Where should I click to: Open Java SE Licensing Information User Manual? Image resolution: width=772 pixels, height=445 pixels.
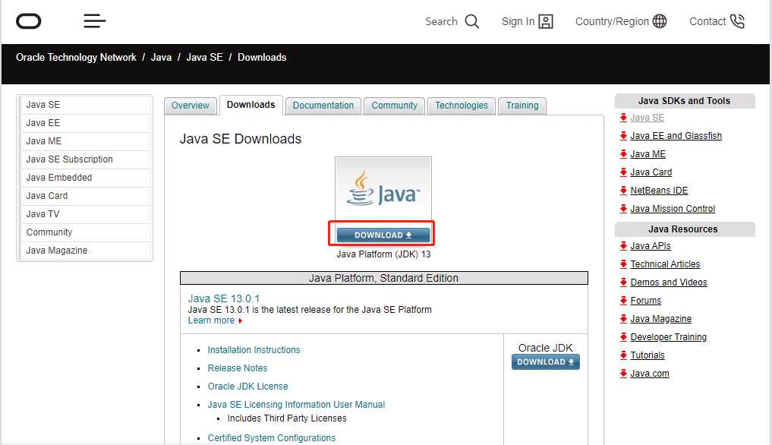[x=296, y=405]
